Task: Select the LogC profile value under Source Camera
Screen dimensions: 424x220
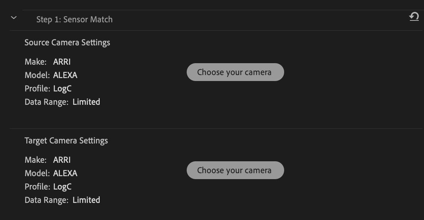Action: tap(62, 89)
